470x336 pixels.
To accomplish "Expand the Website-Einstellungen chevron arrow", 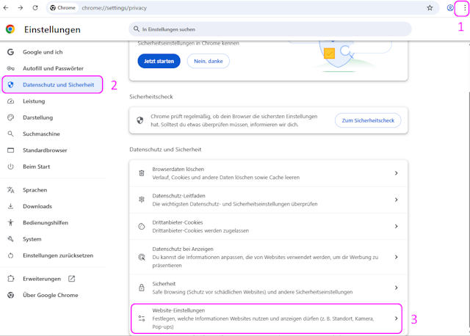I will [396, 318].
